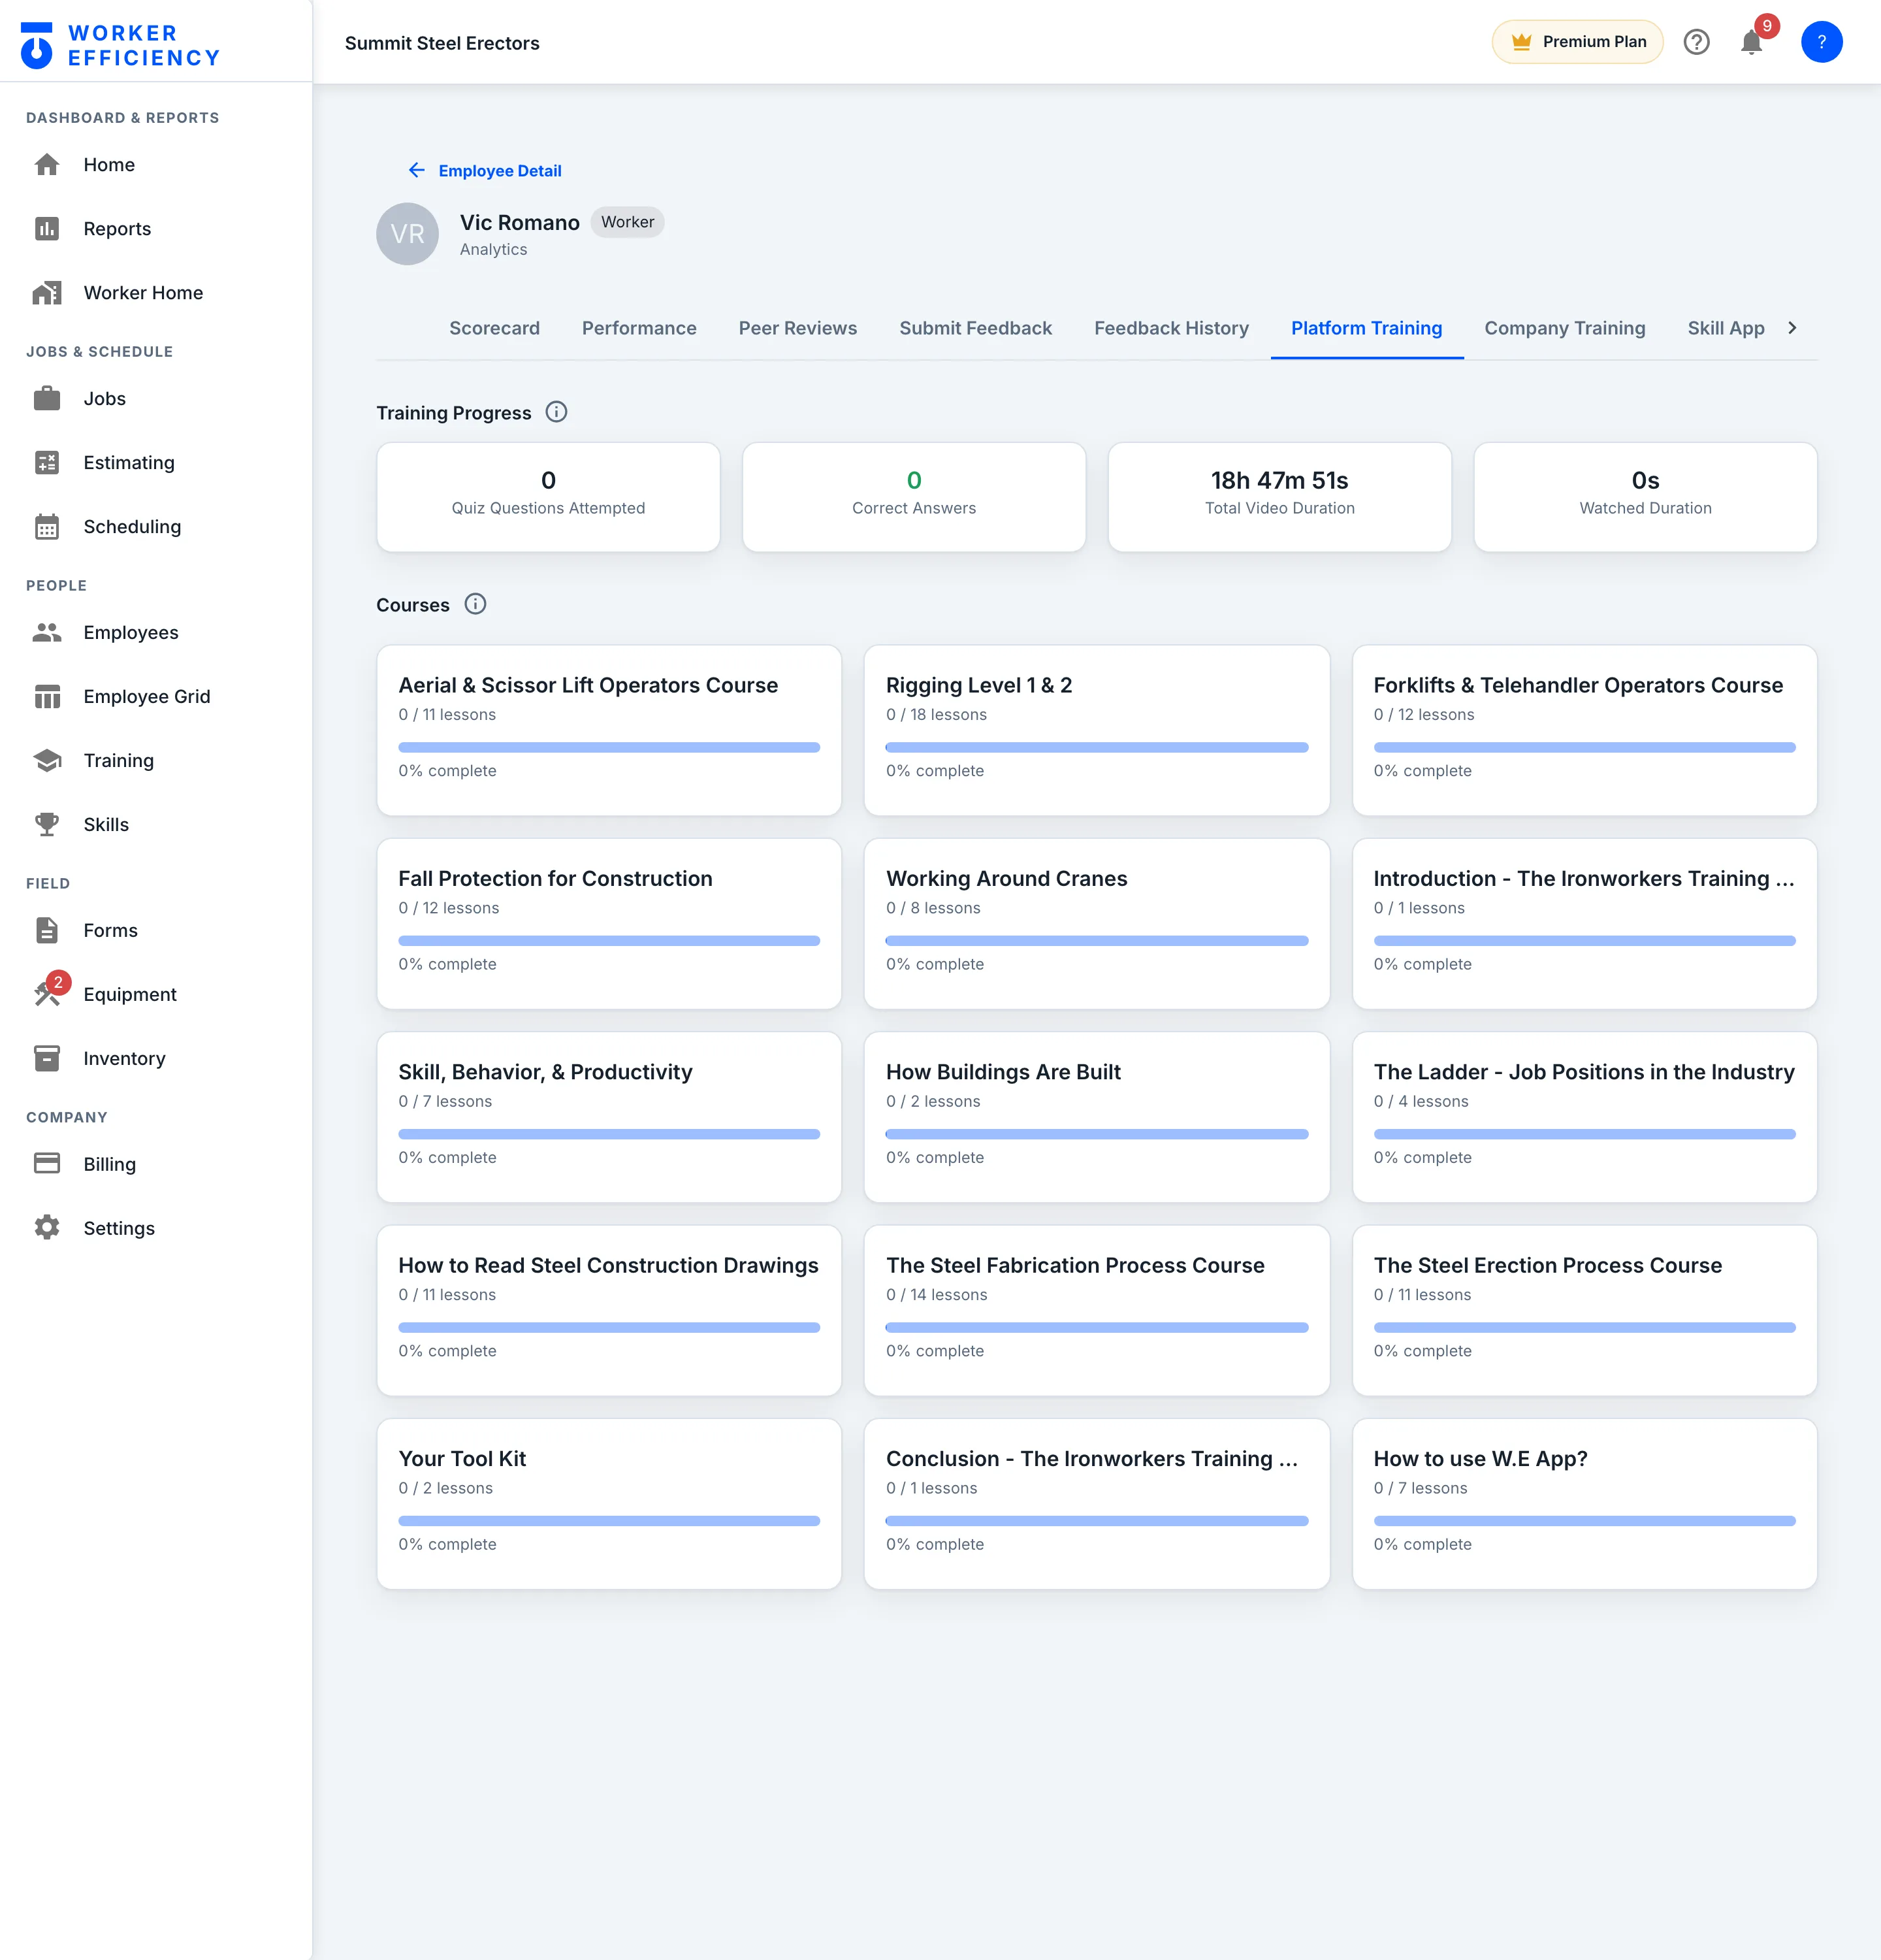Image resolution: width=1881 pixels, height=1960 pixels.
Task: Click Rigging Level 1 & 2 progress bar
Action: click(1097, 747)
